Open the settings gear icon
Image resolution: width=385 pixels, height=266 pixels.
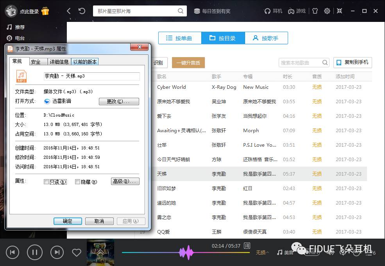click(327, 11)
